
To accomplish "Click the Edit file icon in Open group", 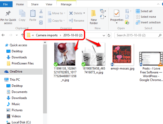I will tap(127, 17).
